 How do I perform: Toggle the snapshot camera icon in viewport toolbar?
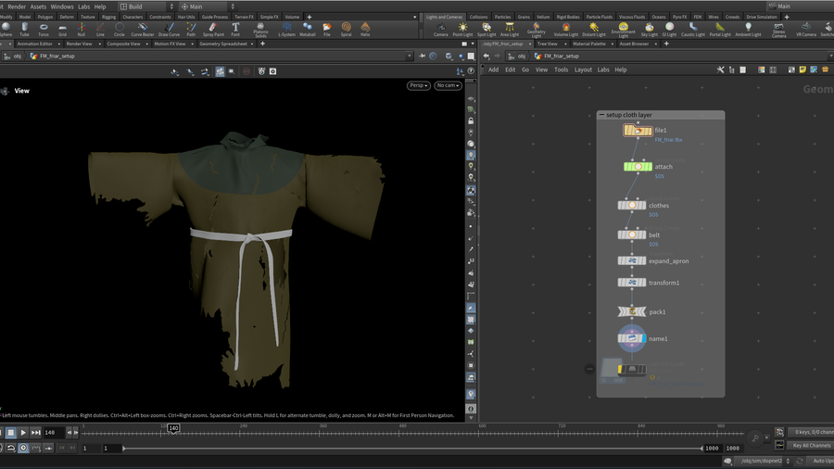(x=272, y=71)
